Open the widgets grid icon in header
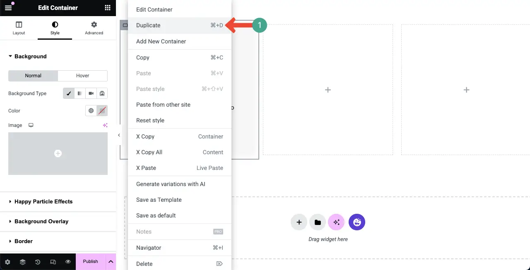The height and width of the screenshot is (270, 530). point(108,7)
